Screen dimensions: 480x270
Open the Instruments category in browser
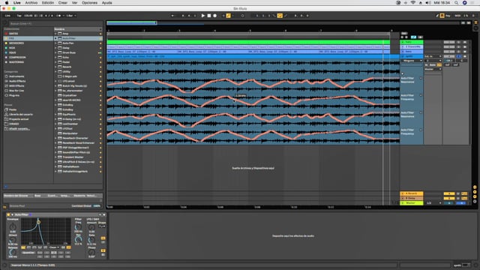point(16,76)
